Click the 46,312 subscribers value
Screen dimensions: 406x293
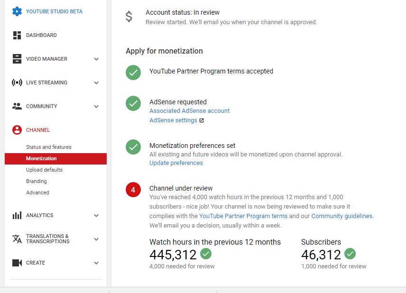tap(321, 255)
